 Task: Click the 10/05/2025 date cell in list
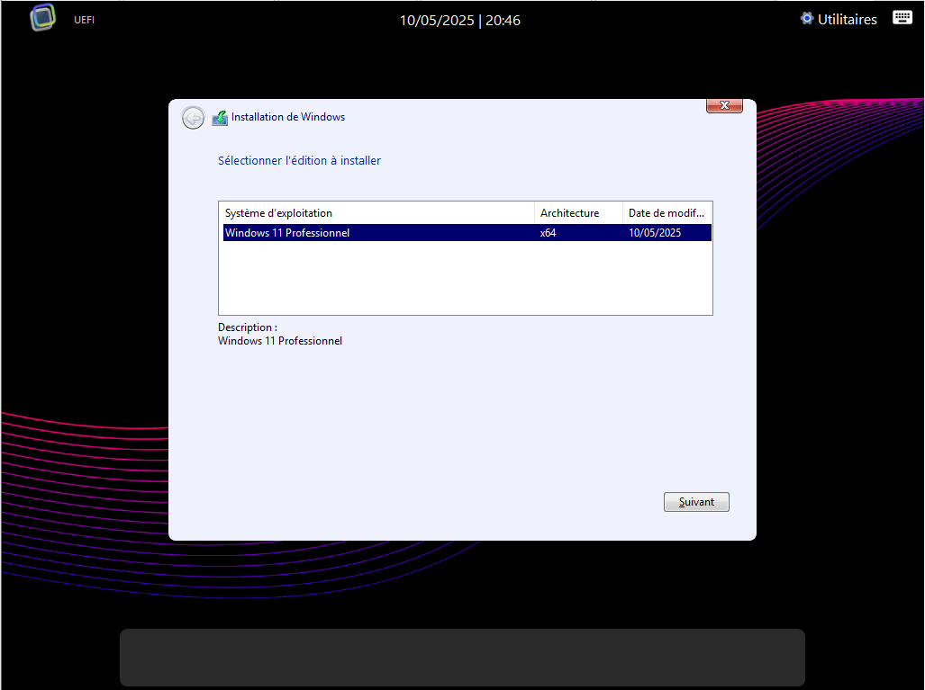pos(655,233)
